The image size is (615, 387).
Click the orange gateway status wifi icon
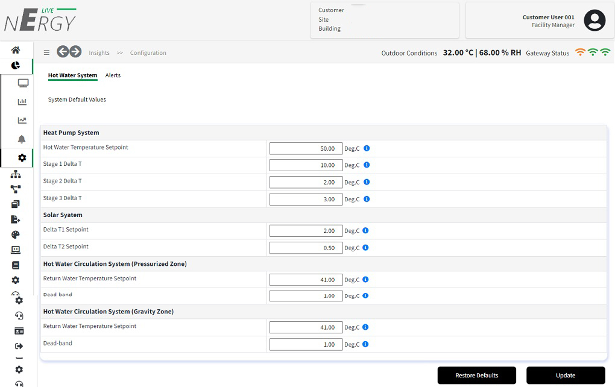[580, 52]
